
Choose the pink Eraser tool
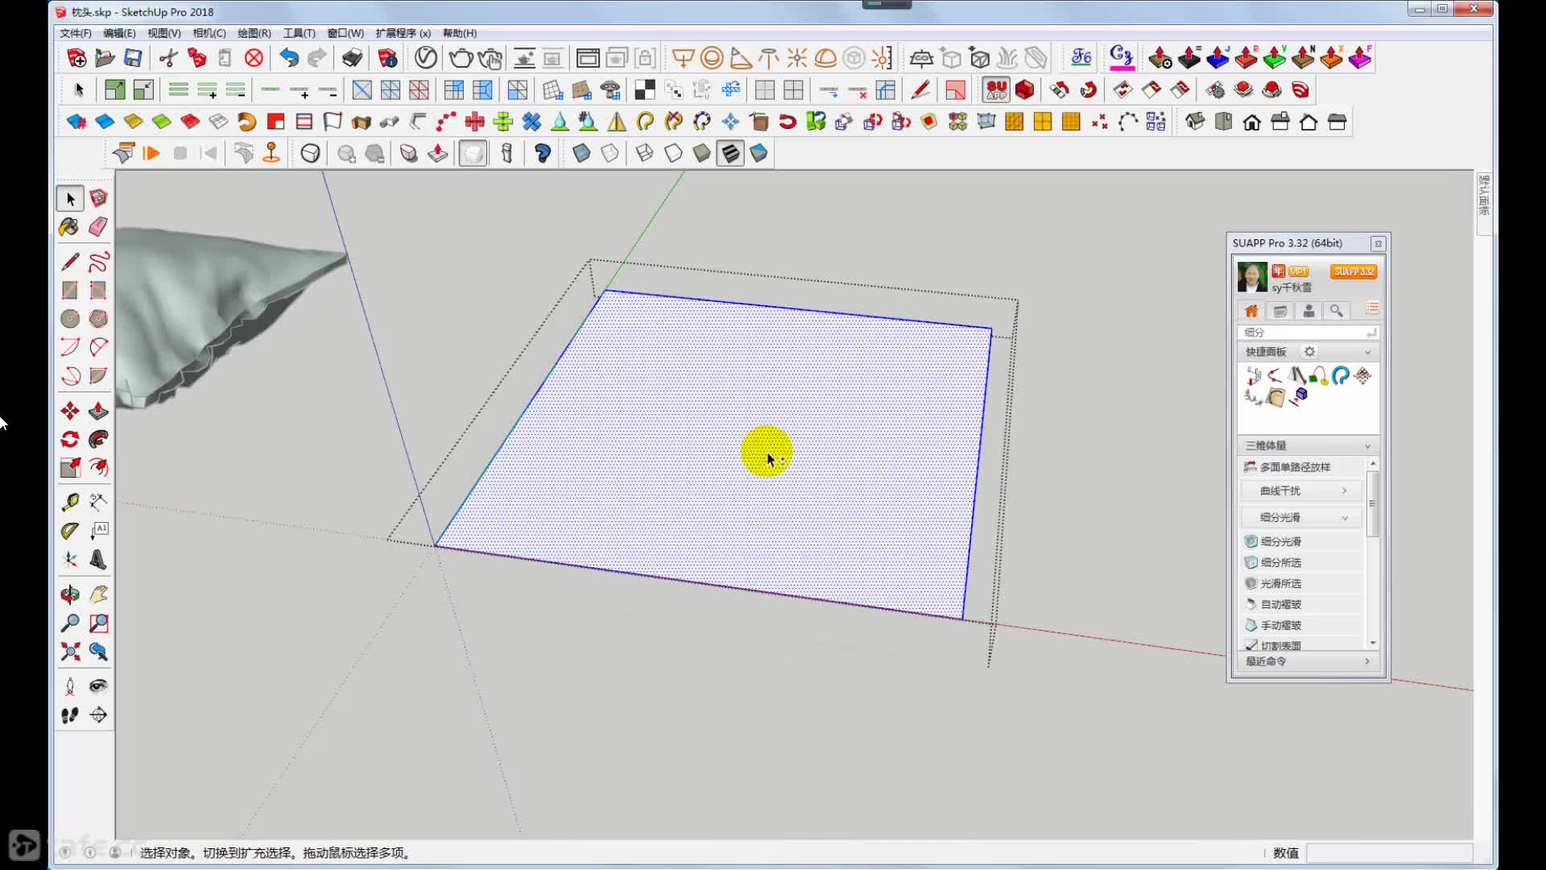[x=98, y=227]
